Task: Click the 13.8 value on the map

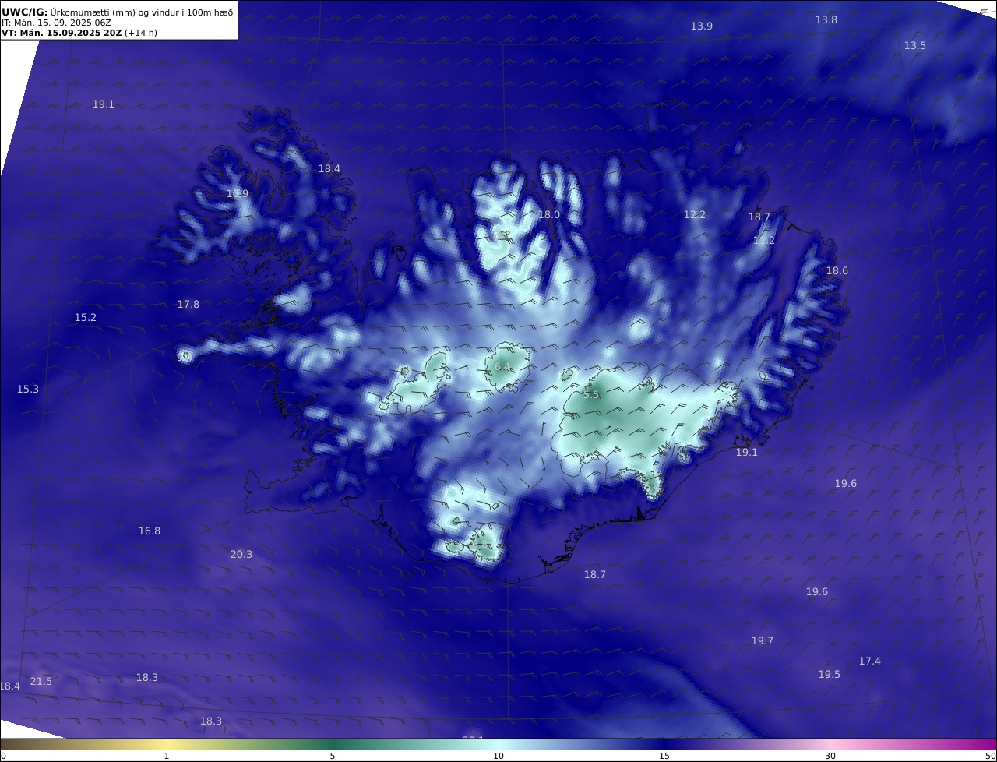Action: 826,19
